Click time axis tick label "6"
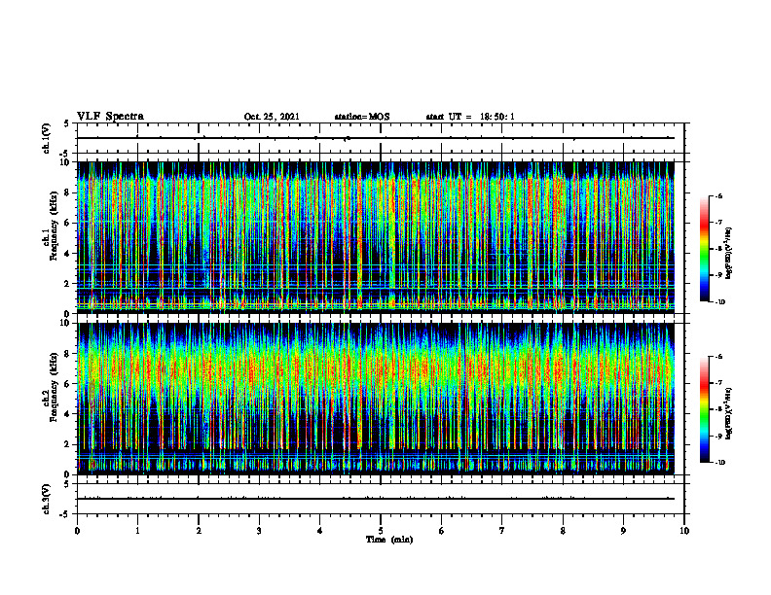The width and height of the screenshot is (771, 595). 442,531
